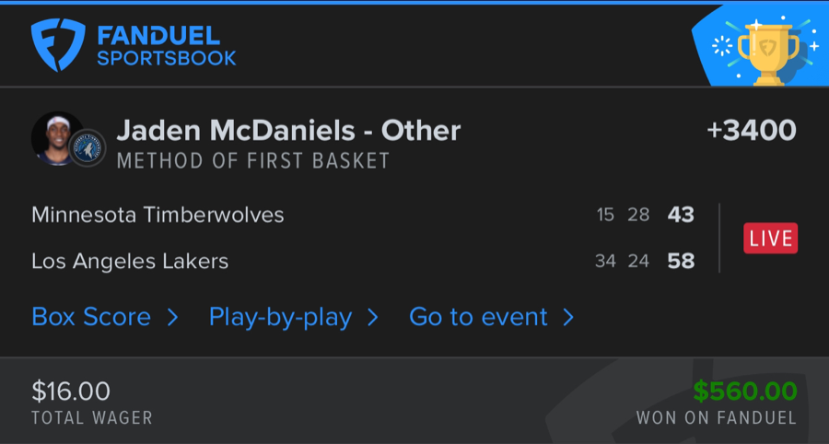Click the arrow beside Play-by-play

coord(372,318)
